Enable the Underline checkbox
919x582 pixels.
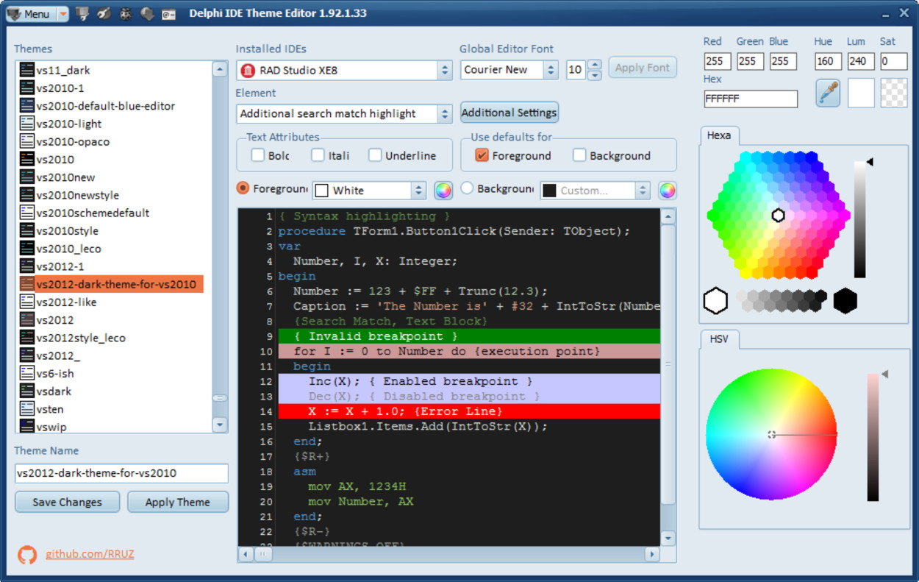[x=375, y=155]
